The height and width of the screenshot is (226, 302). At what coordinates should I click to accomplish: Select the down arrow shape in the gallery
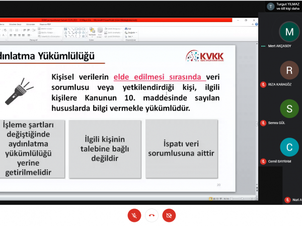tap(80, 33)
